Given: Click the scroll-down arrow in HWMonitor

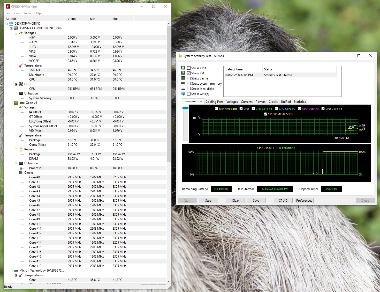Looking at the screenshot, I should click(169, 281).
